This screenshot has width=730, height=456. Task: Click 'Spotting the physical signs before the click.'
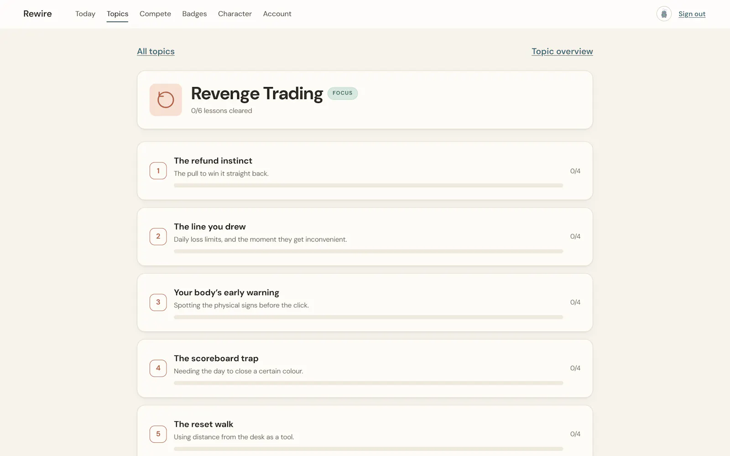click(241, 306)
